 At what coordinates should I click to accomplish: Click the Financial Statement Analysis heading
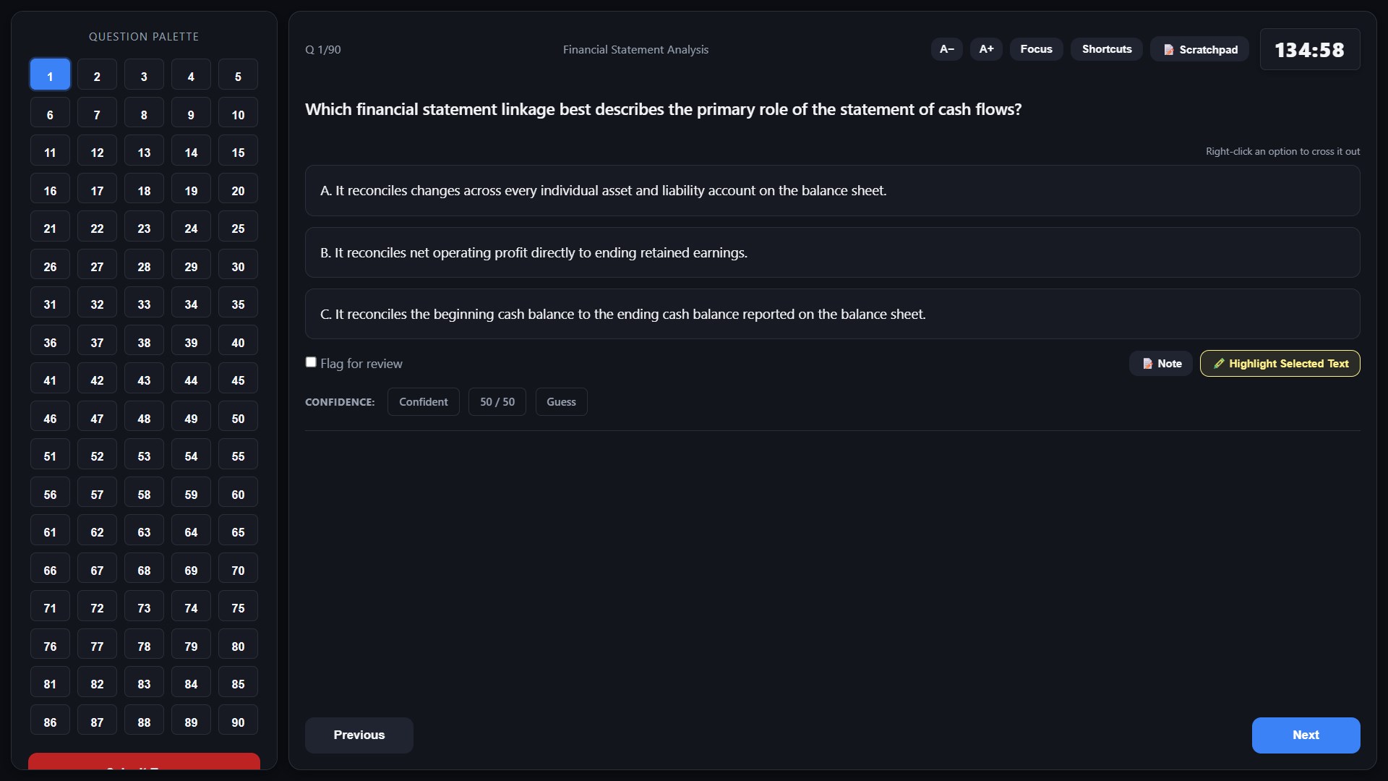(x=635, y=50)
